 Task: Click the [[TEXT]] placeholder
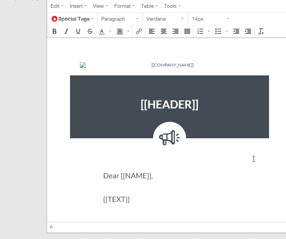pyautogui.click(x=116, y=199)
